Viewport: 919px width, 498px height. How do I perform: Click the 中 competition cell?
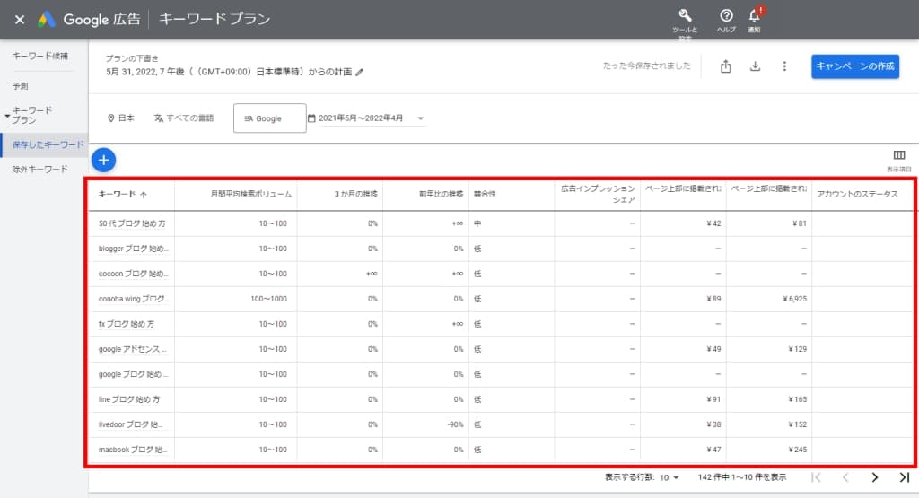477,223
